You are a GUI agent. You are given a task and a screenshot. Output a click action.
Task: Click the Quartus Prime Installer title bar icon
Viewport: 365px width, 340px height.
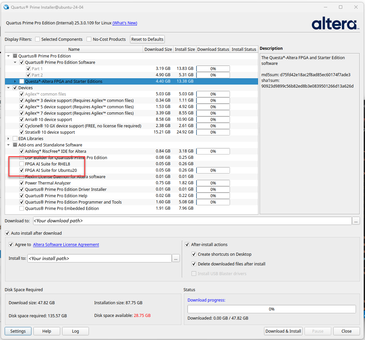6,7
